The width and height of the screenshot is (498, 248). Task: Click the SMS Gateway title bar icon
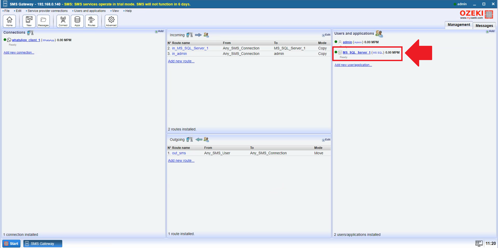pyautogui.click(x=5, y=4)
